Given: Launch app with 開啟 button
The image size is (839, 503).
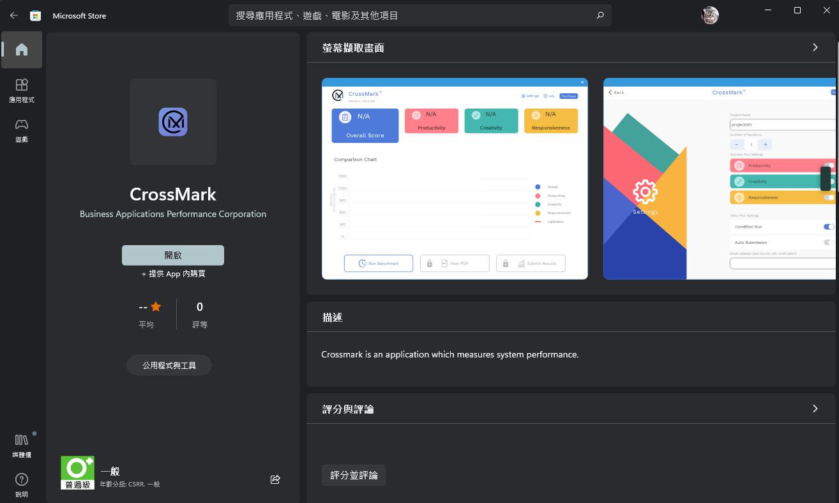Looking at the screenshot, I should (173, 255).
